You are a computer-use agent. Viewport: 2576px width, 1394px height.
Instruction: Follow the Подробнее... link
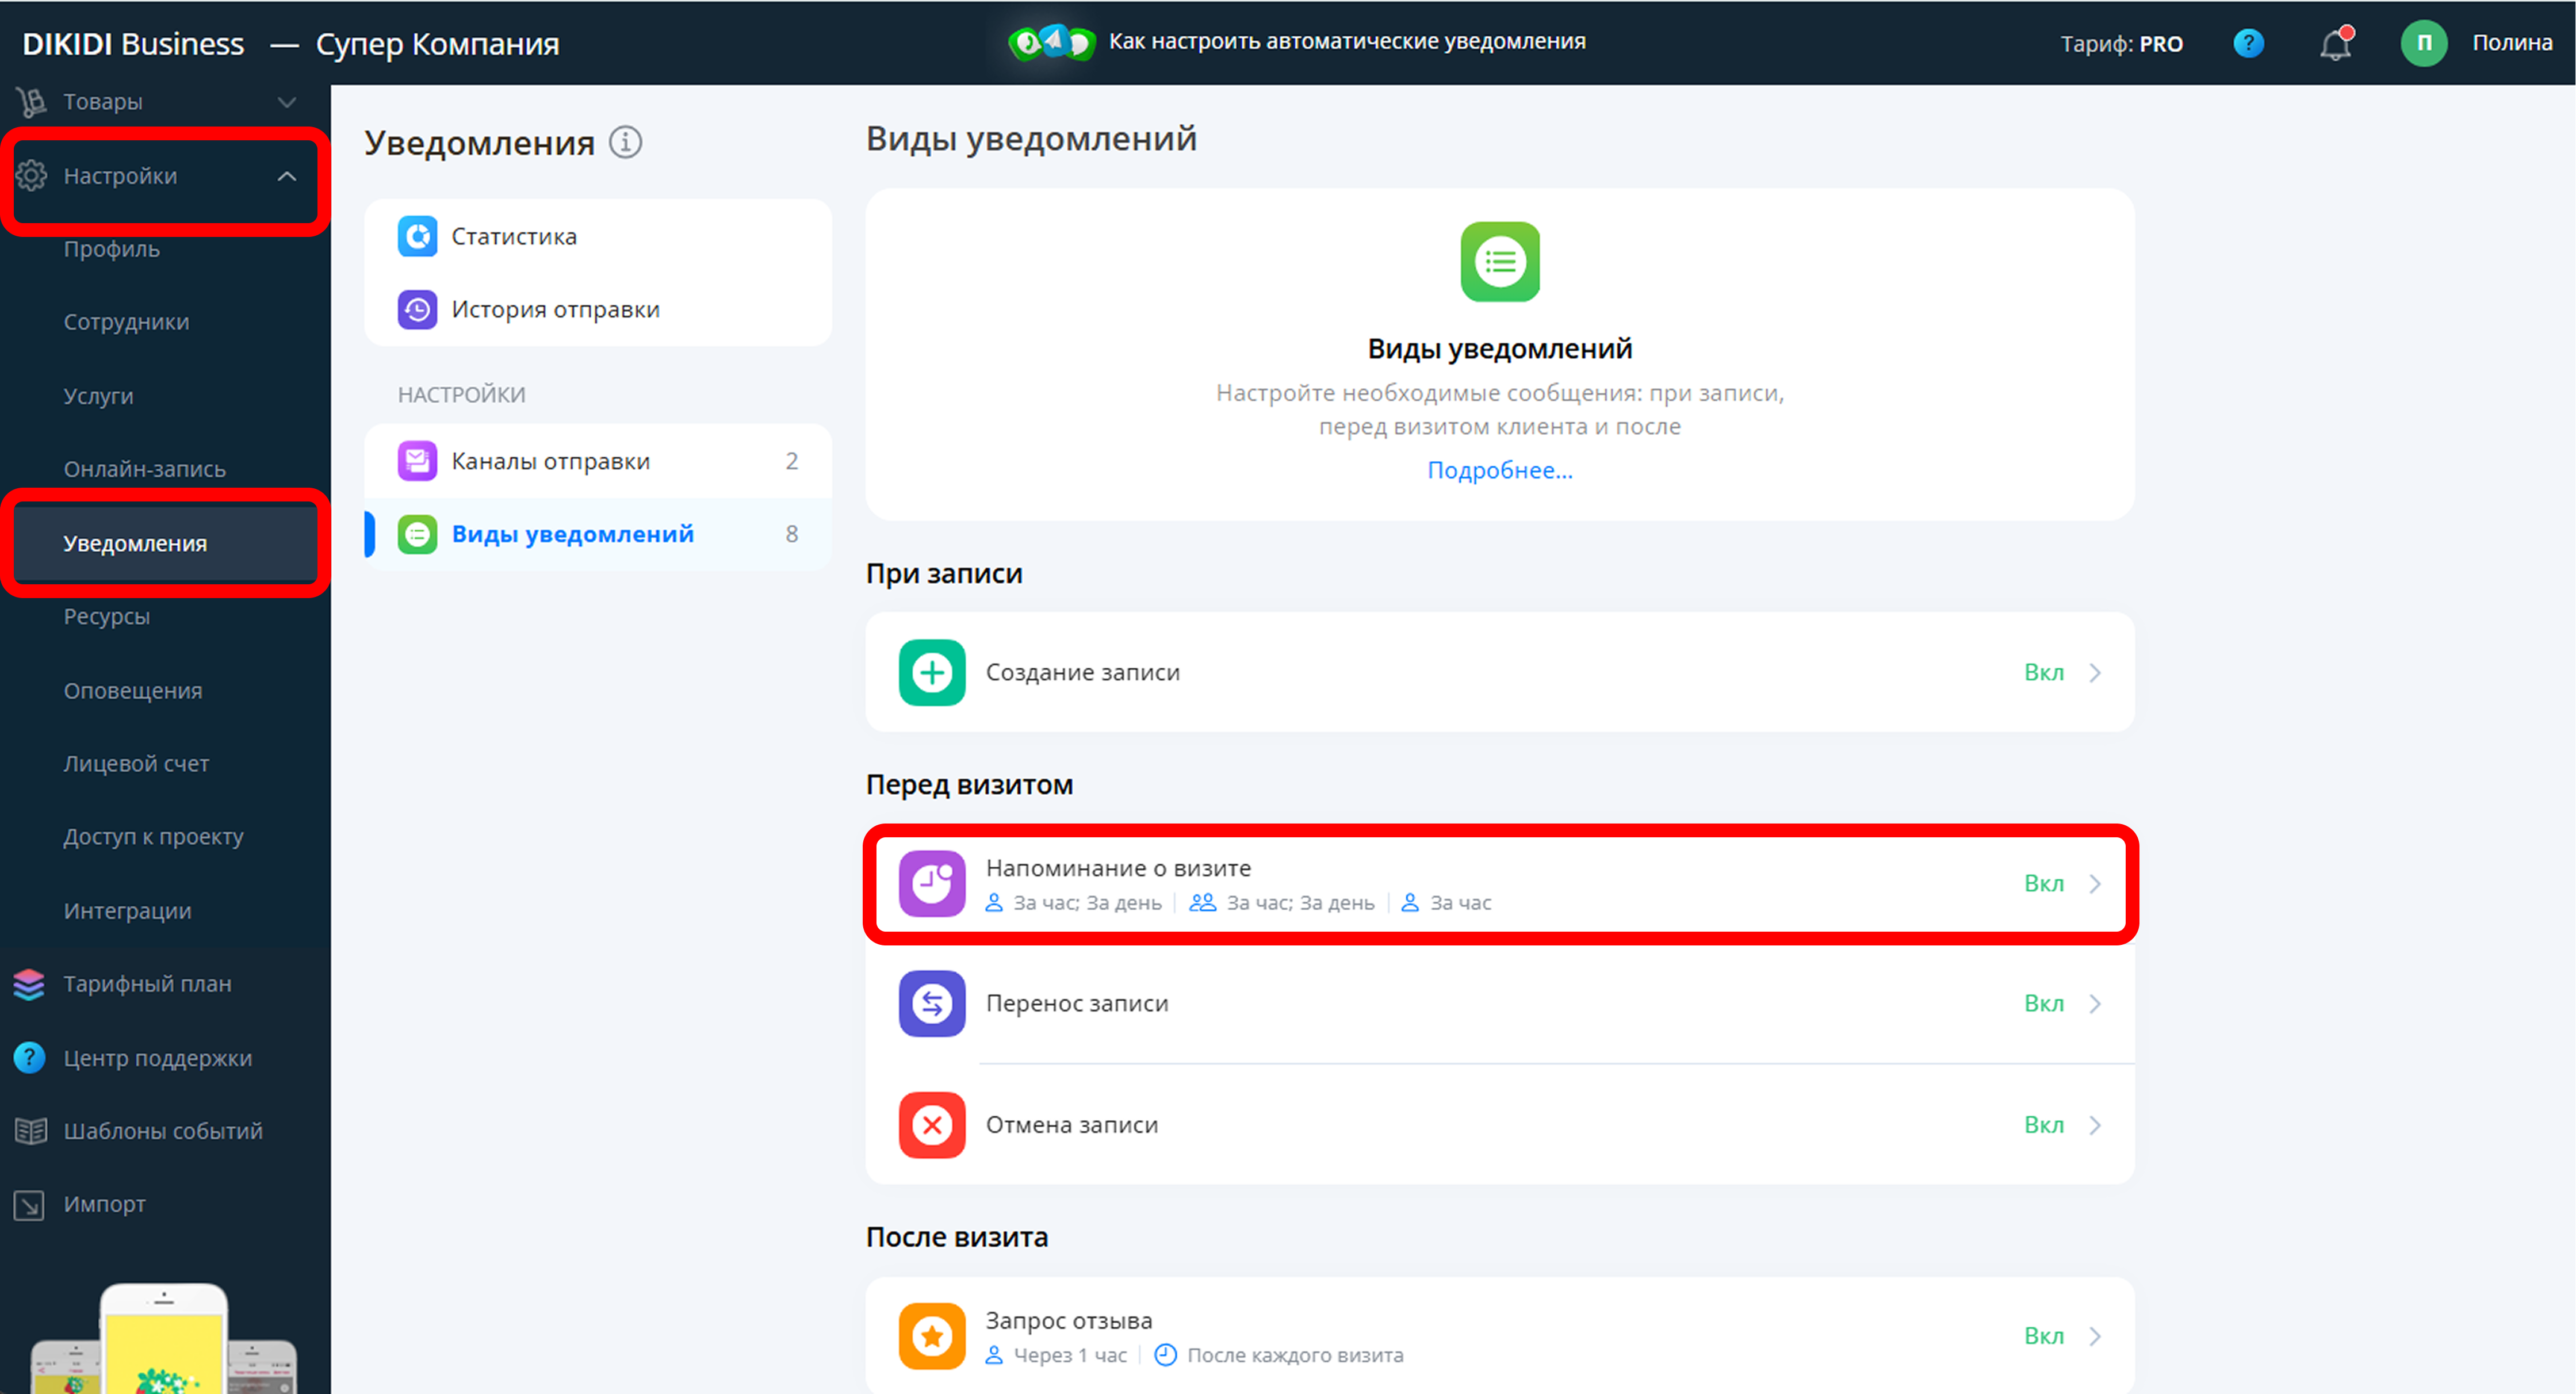(x=1499, y=470)
